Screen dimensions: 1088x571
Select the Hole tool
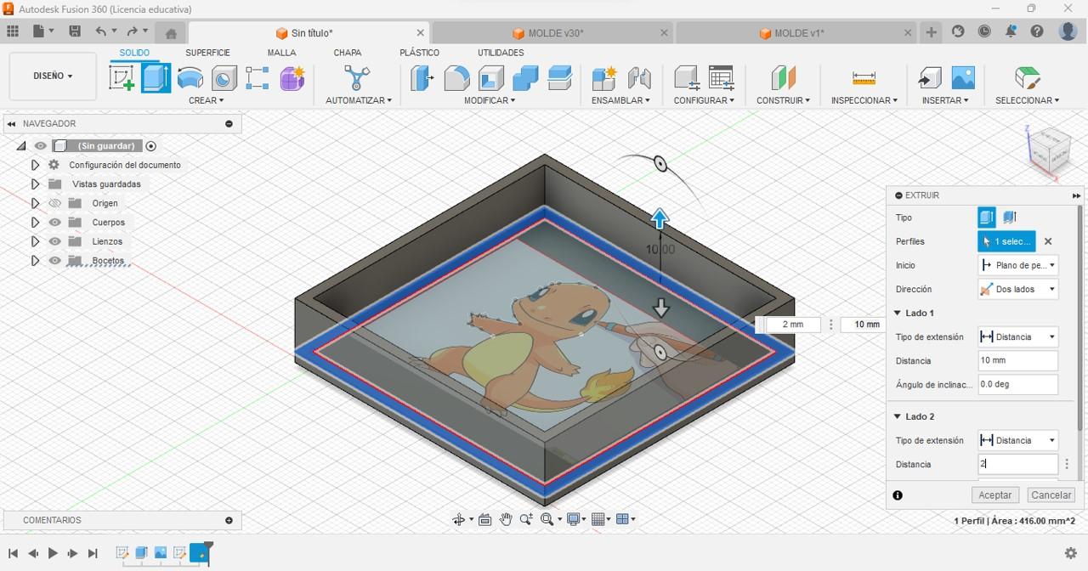224,78
